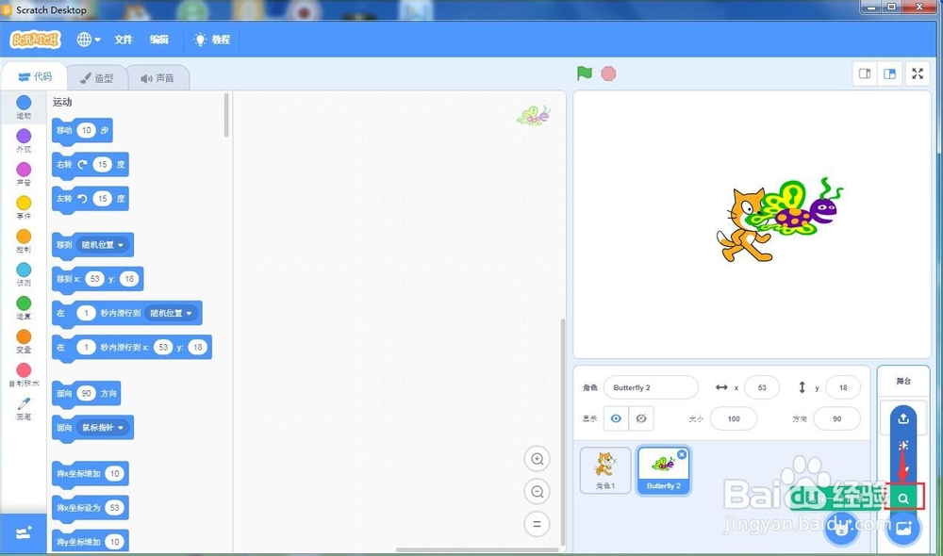Open the 文件 menu

[124, 40]
